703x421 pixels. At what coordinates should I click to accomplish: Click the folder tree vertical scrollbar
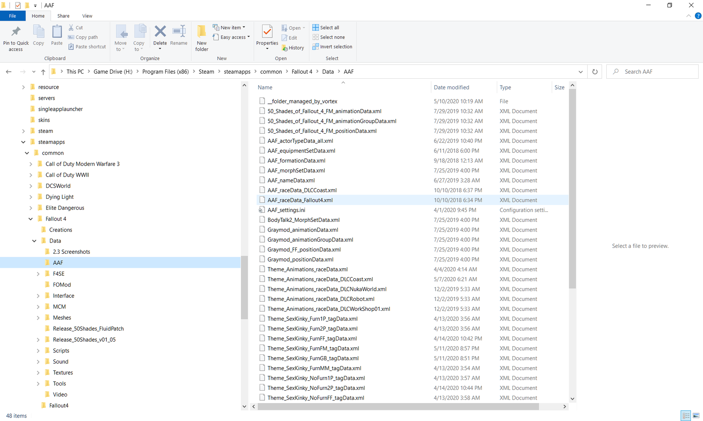click(244, 287)
